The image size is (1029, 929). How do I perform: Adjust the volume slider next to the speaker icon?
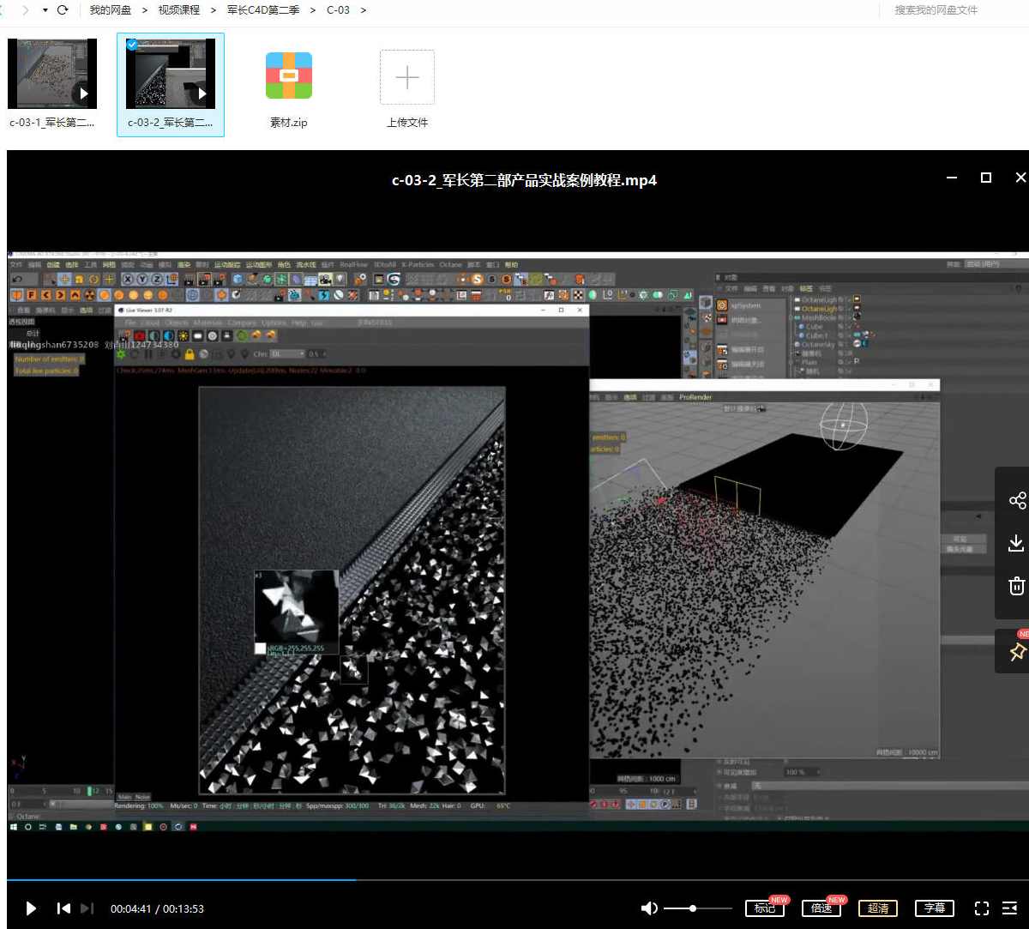(x=693, y=908)
